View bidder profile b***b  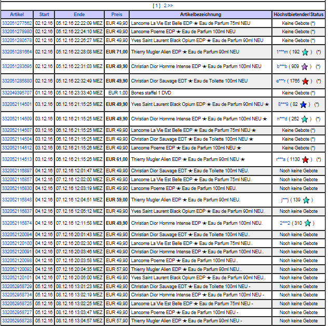click(282, 66)
